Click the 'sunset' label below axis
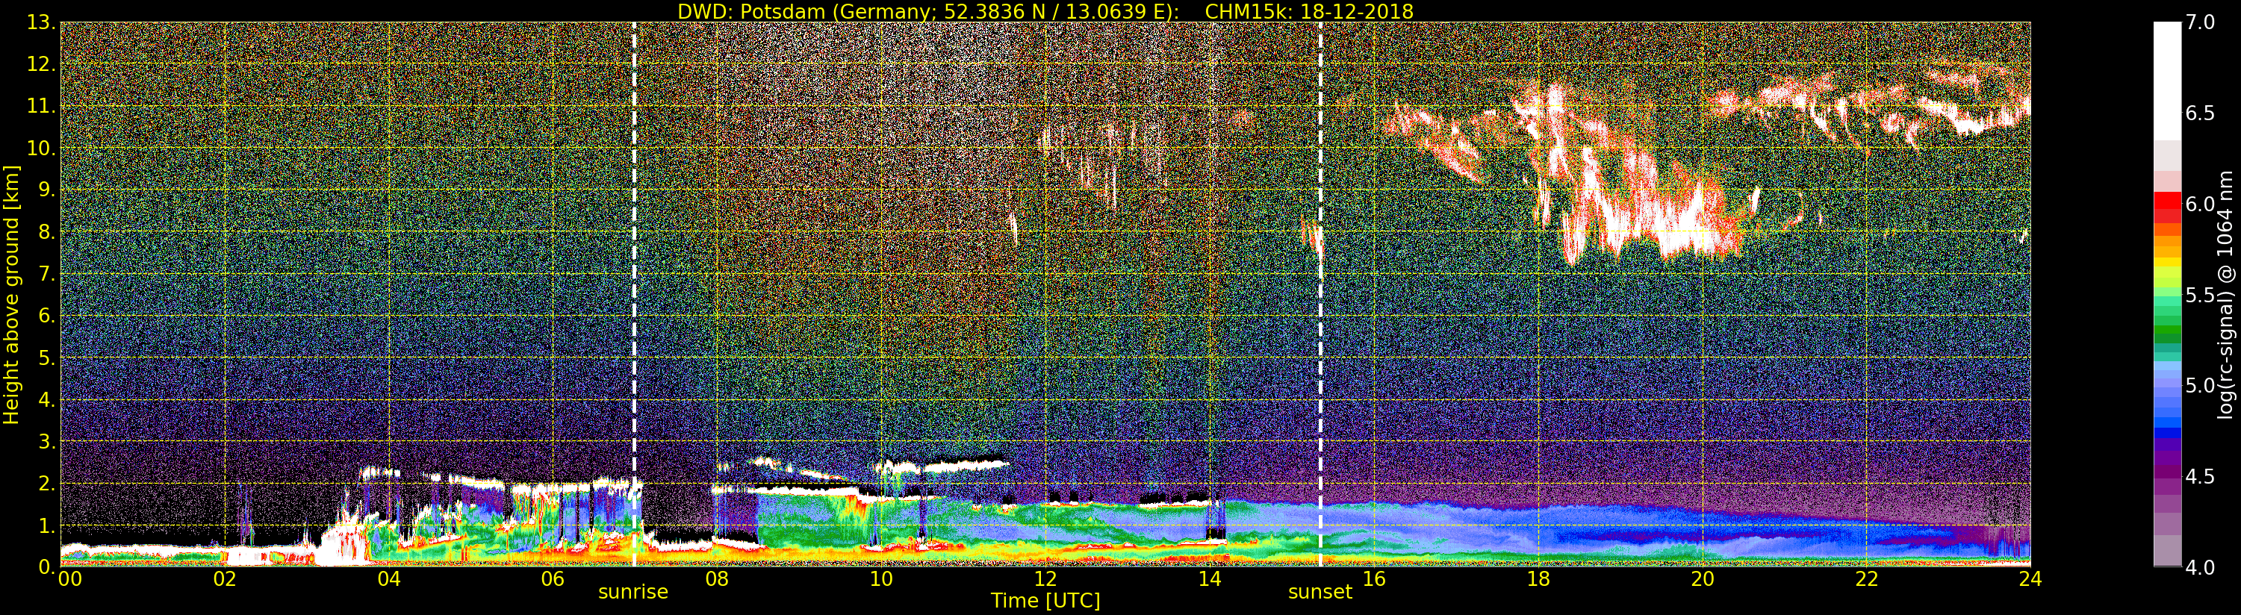The height and width of the screenshot is (615, 2241). click(1320, 593)
